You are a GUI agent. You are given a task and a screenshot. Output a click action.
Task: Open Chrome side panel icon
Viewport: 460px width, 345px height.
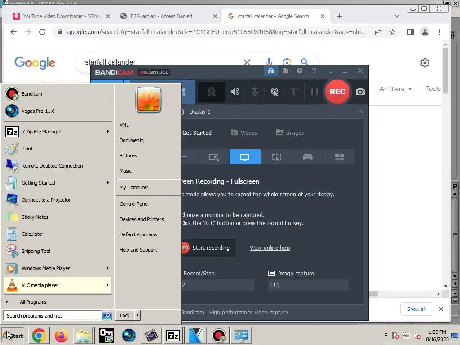[411, 32]
